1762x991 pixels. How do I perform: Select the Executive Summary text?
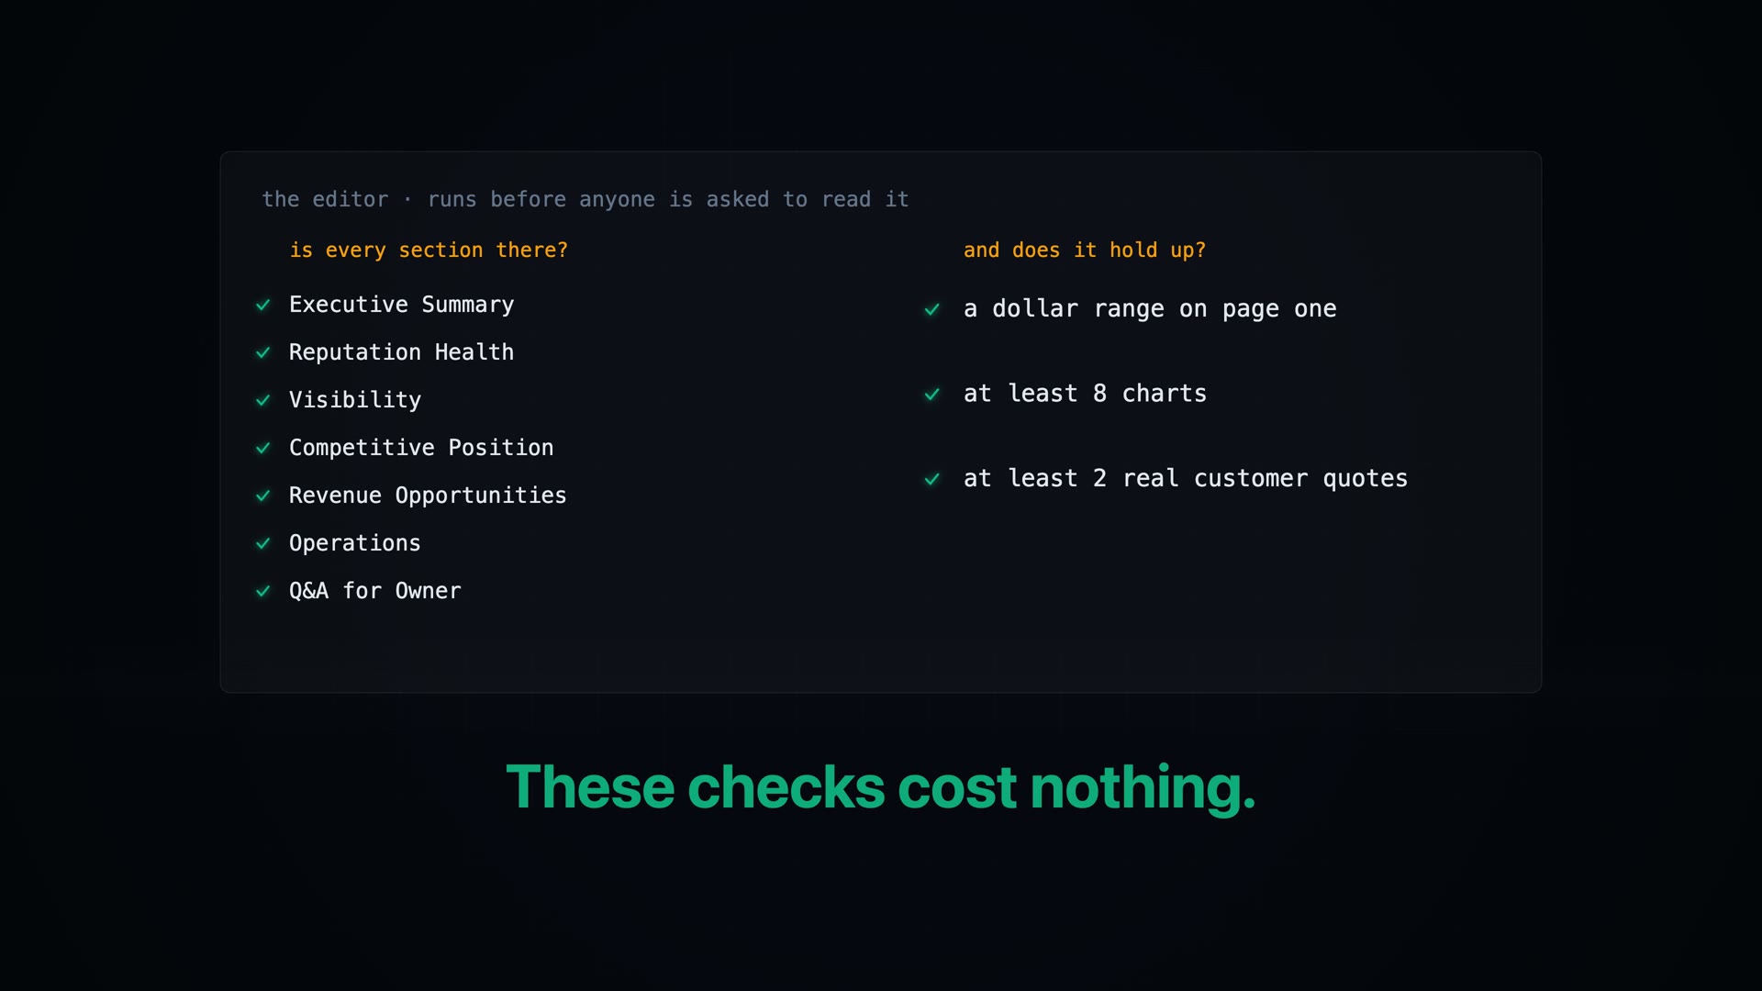(x=401, y=305)
